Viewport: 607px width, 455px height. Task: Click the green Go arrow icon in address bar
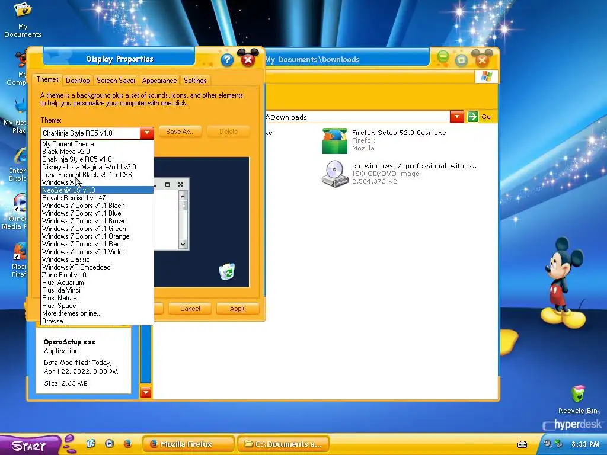472,117
